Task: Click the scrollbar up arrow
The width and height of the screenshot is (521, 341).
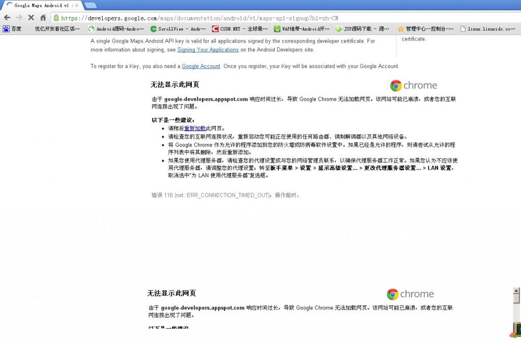Action: point(516,291)
